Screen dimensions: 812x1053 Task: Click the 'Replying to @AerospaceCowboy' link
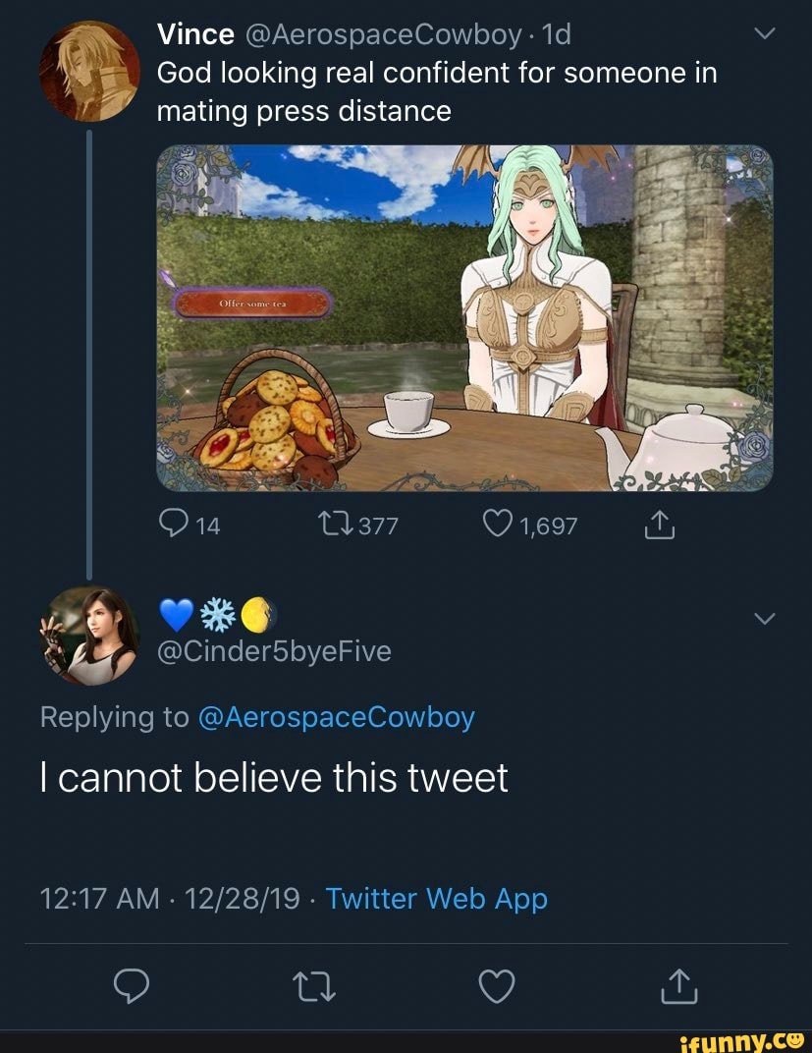pos(337,718)
